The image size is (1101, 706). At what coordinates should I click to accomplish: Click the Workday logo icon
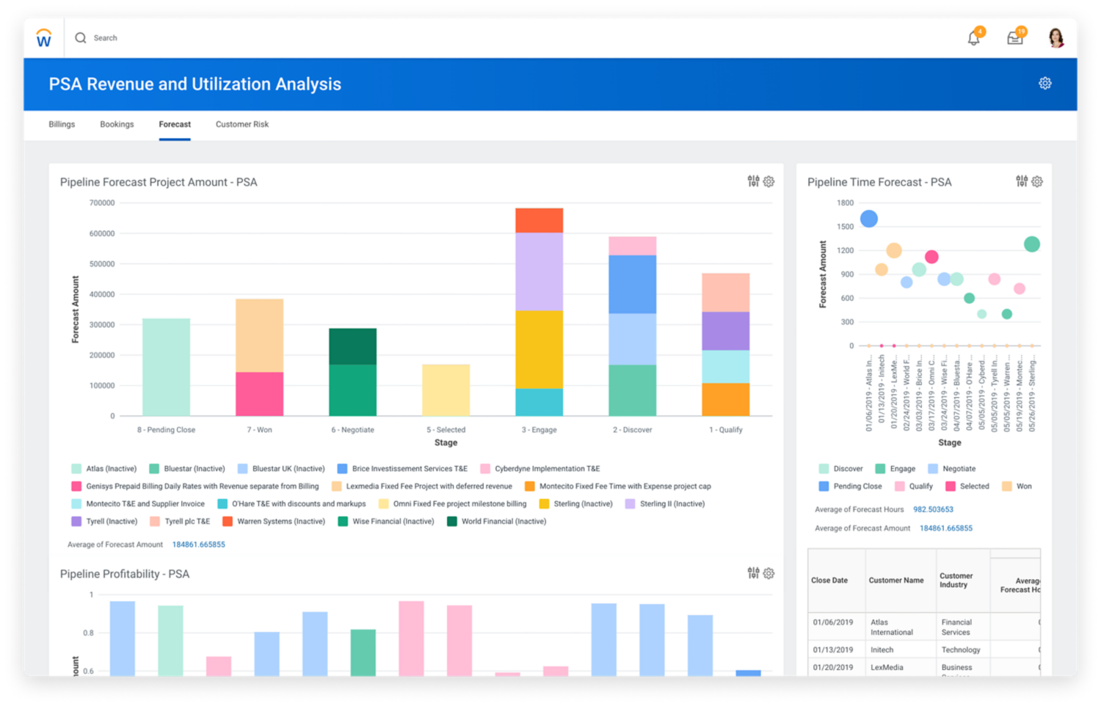(43, 38)
